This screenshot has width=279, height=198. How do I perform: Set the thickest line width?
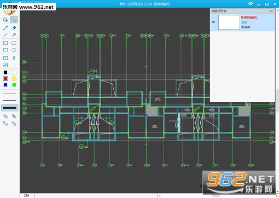[10, 108]
